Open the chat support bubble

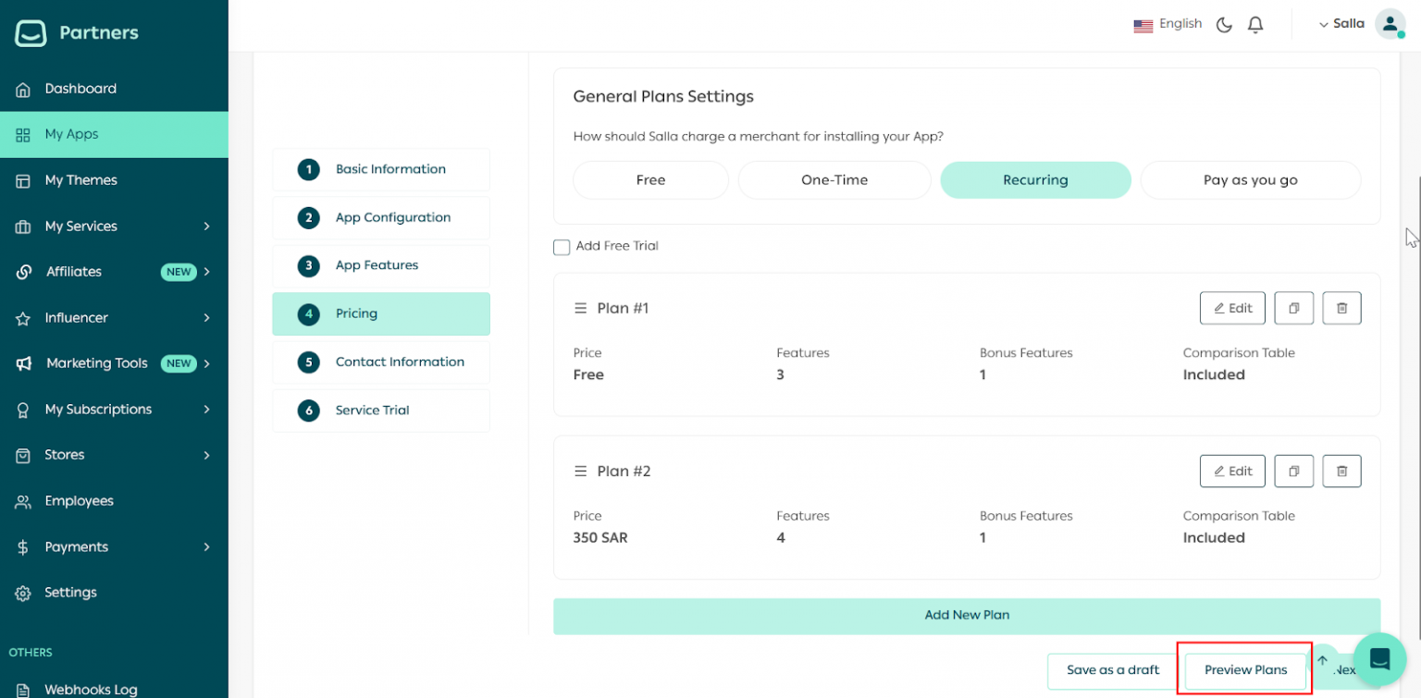(1379, 659)
